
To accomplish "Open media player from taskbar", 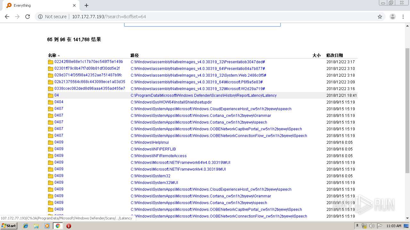I will tap(47, 226).
